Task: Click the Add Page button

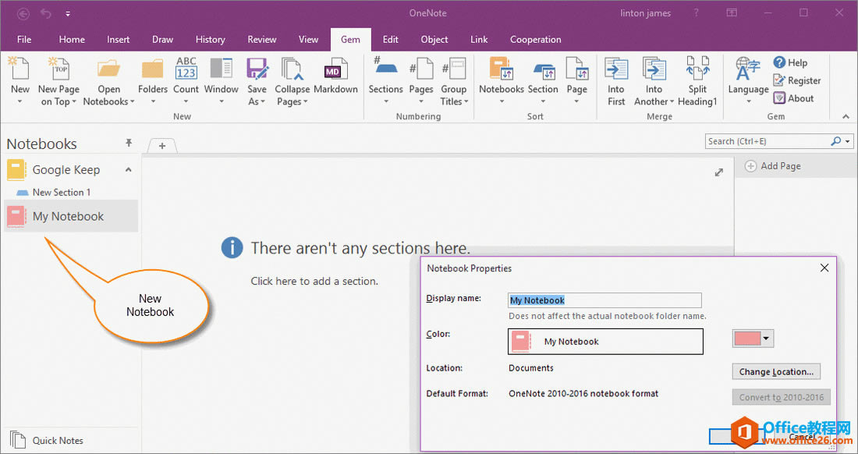Action: pyautogui.click(x=775, y=165)
